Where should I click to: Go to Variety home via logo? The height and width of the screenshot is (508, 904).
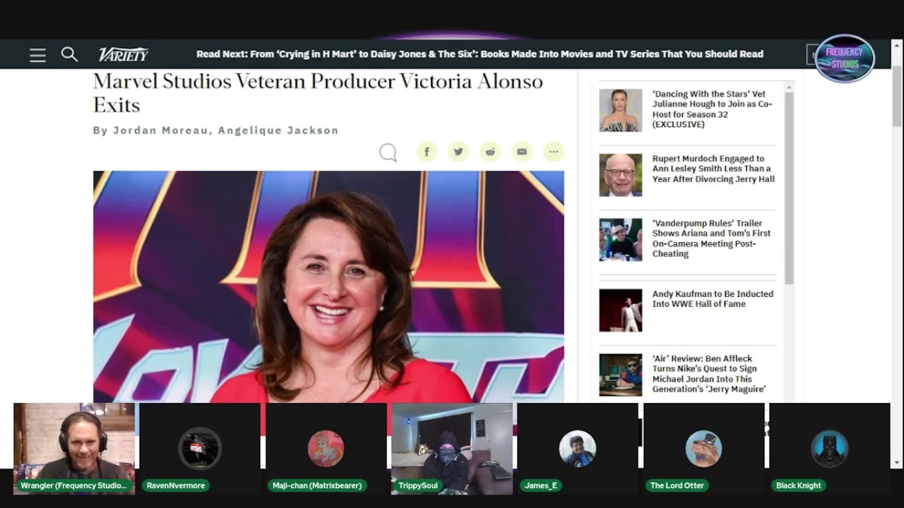point(124,54)
